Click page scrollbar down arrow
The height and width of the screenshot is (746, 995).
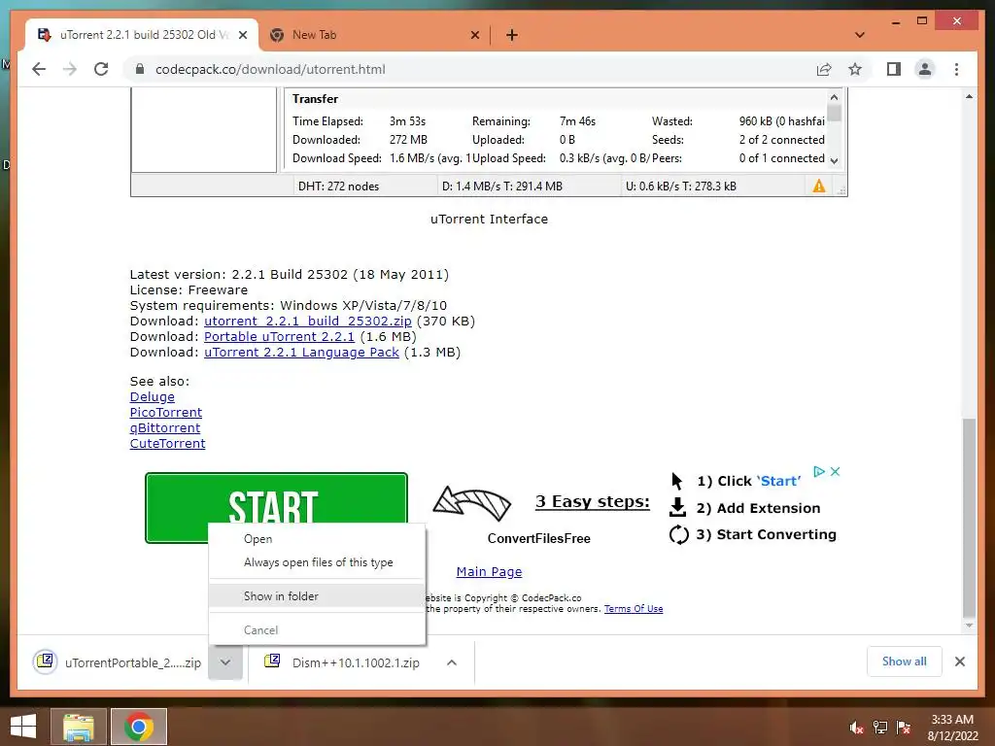[x=969, y=626]
